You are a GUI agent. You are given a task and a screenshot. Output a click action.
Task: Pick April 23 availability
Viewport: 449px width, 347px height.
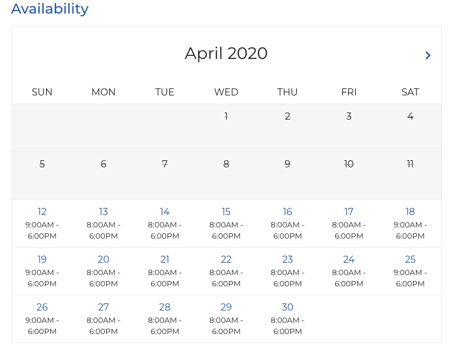pyautogui.click(x=287, y=260)
